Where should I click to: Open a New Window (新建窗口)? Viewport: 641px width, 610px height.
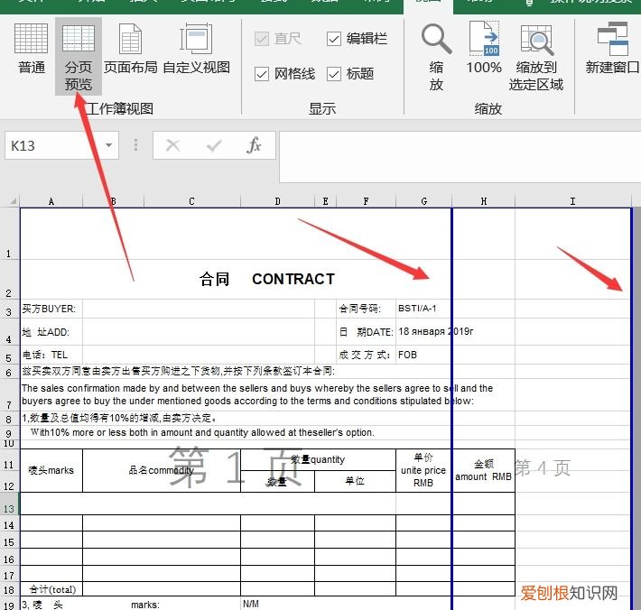(x=611, y=49)
